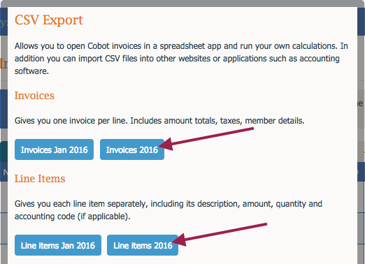Select the Line Items section heading
This screenshot has height=264, width=365.
pos(40,179)
